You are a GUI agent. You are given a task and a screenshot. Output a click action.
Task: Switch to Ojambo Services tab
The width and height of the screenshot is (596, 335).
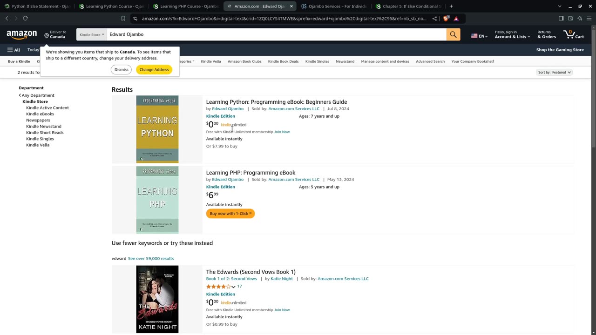(x=334, y=6)
